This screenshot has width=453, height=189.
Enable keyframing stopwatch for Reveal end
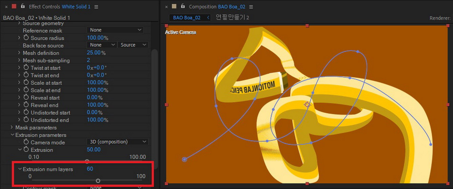pos(26,105)
